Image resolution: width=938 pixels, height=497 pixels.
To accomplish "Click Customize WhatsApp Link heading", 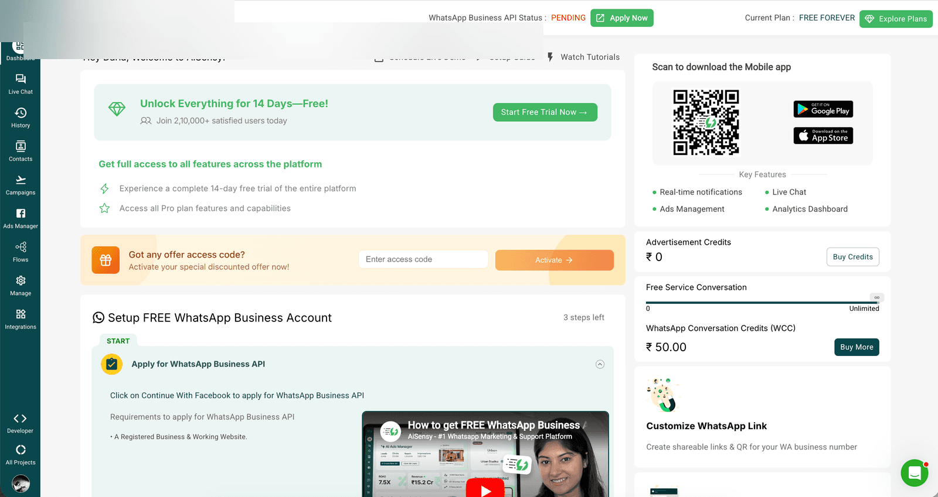I will pos(706,426).
